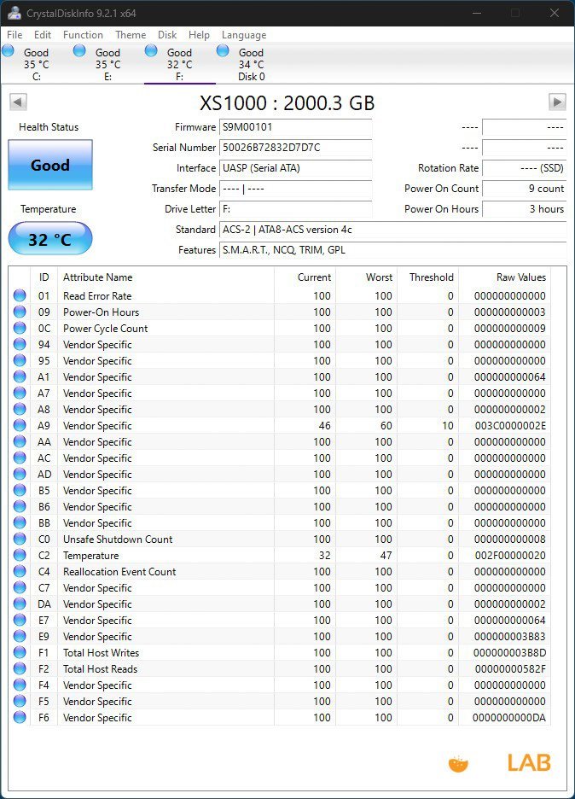Click raw value 000000003B8D
The height and width of the screenshot is (799, 575).
[510, 653]
